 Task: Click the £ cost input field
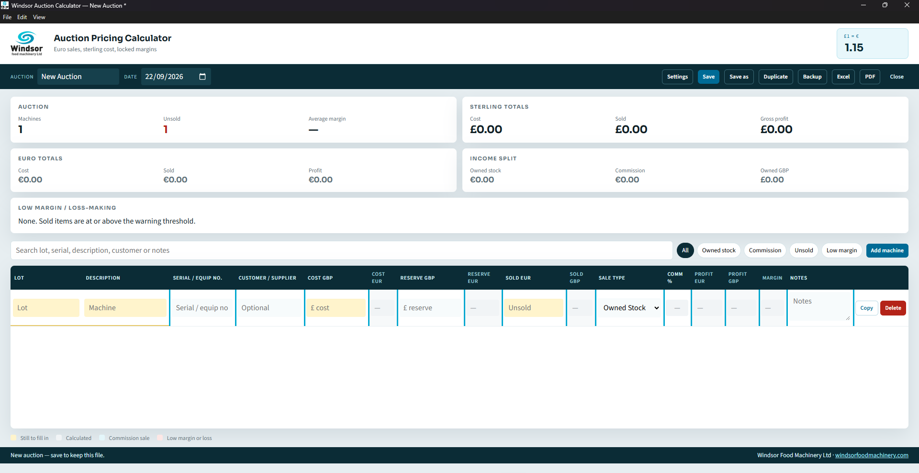click(336, 308)
